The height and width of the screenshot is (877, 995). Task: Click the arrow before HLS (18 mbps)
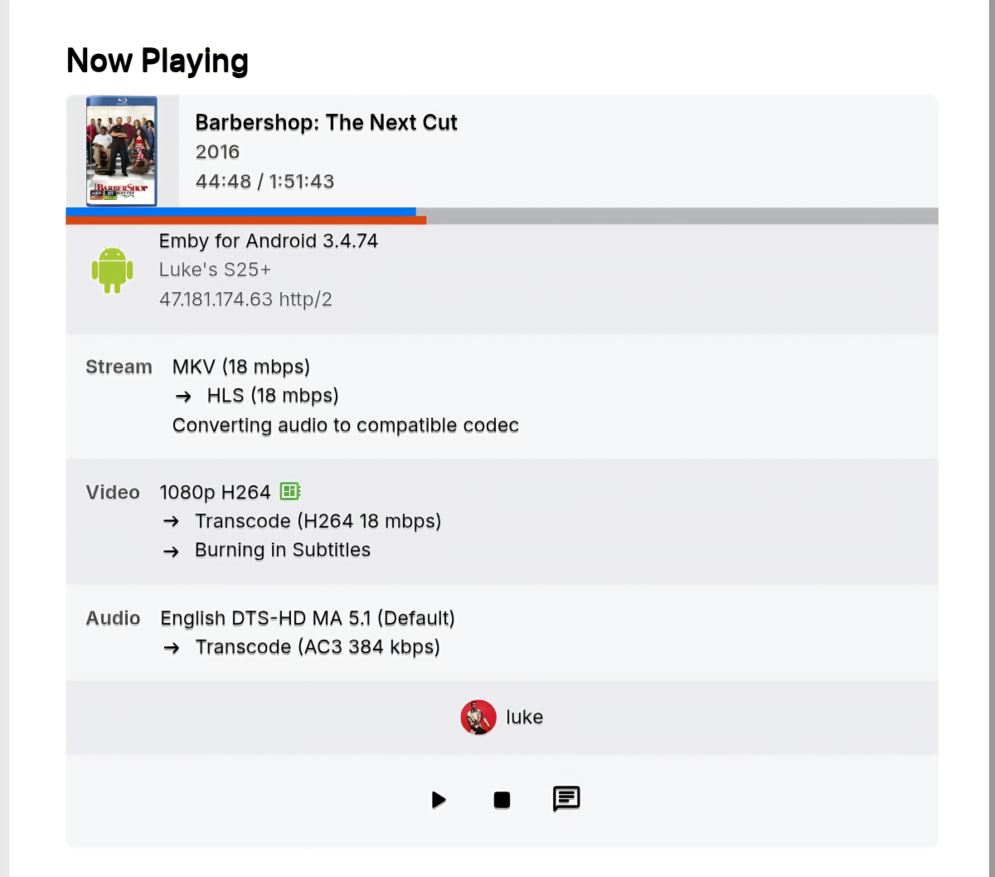tap(184, 397)
